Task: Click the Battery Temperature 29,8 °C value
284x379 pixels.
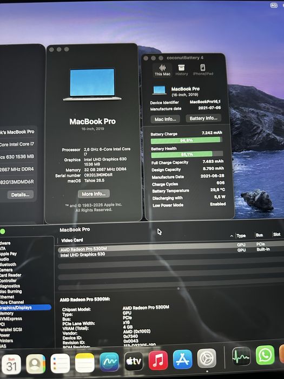Action: [217, 190]
